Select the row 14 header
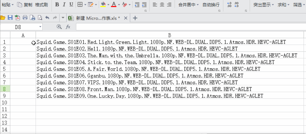The image size is (306, 134). (x=5, y=129)
